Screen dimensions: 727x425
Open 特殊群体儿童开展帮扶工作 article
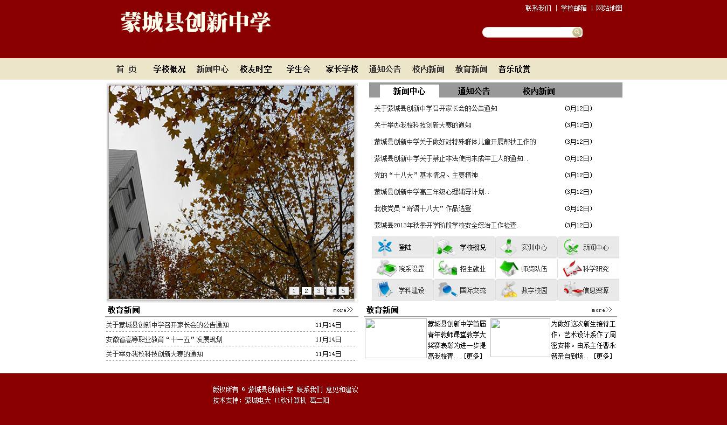[455, 142]
